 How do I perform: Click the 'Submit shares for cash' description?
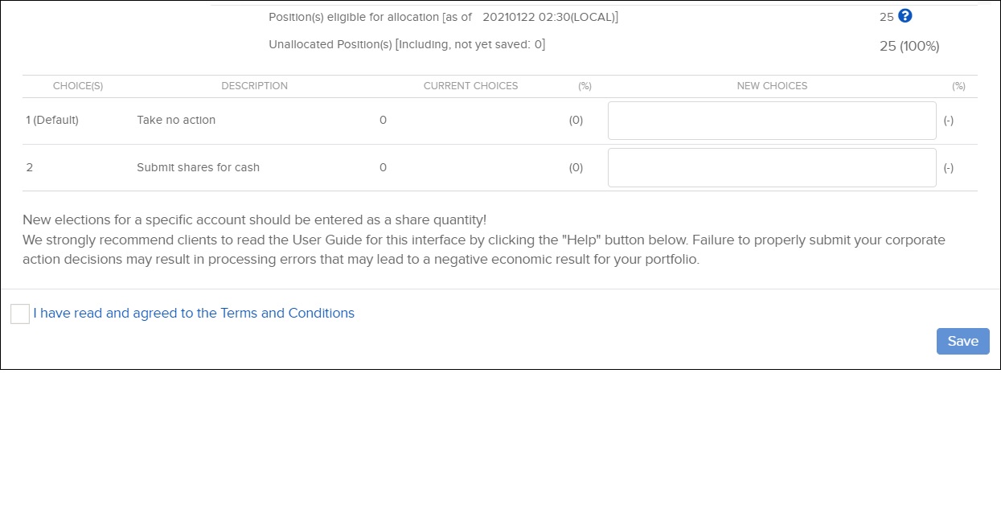tap(198, 167)
